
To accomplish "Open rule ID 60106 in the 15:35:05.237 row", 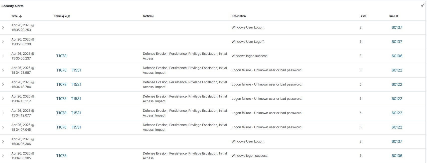I will [x=397, y=56].
